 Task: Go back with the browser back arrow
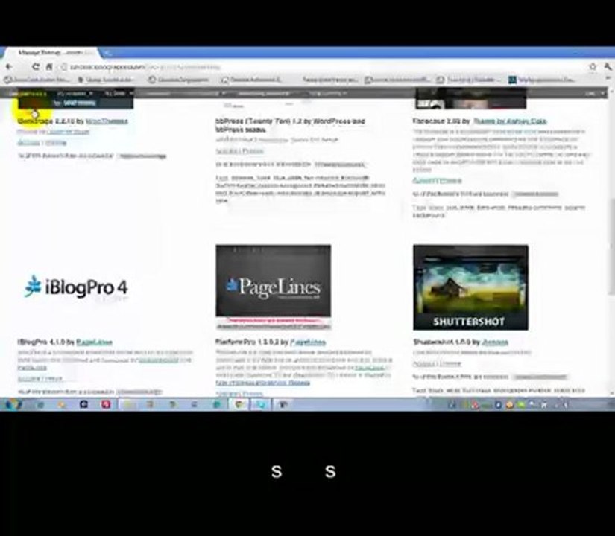[10, 66]
